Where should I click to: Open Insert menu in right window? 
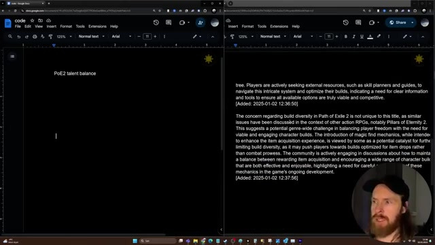point(233,27)
